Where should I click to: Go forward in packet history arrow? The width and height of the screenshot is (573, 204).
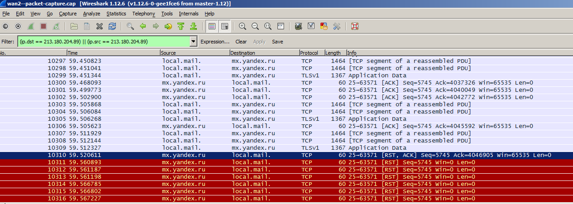tap(156, 26)
